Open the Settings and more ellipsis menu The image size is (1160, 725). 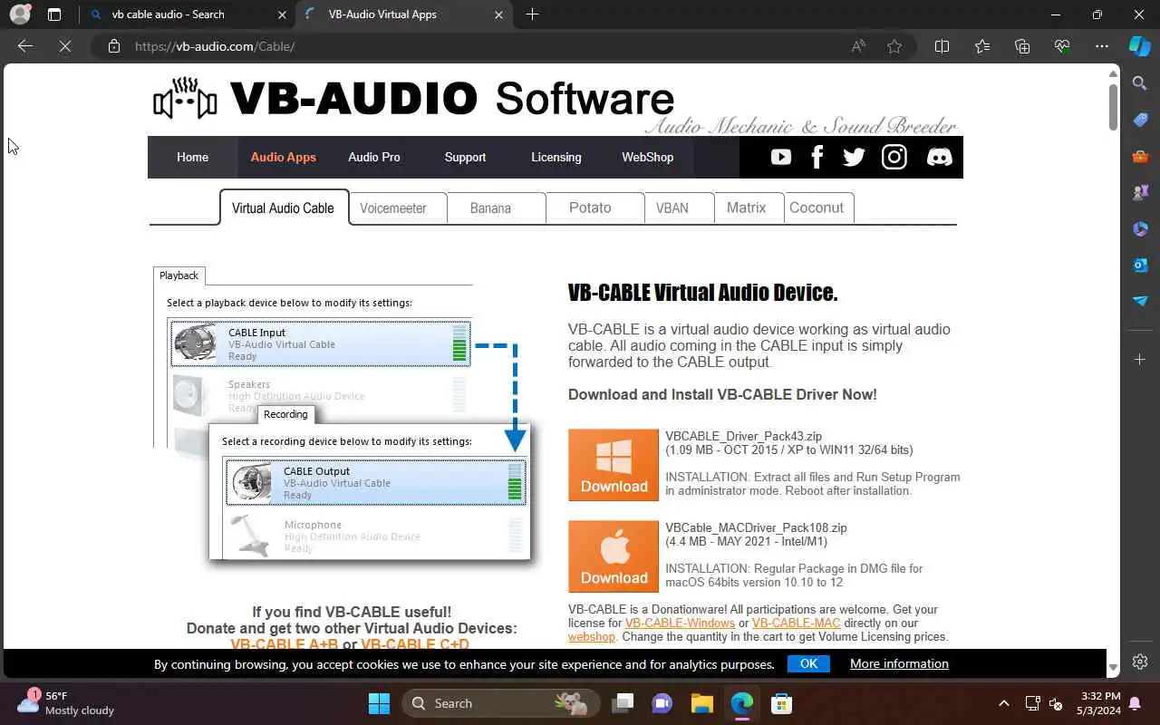click(x=1102, y=46)
